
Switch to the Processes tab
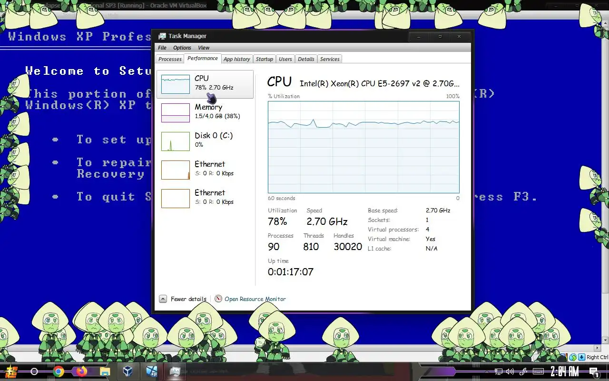(x=170, y=59)
